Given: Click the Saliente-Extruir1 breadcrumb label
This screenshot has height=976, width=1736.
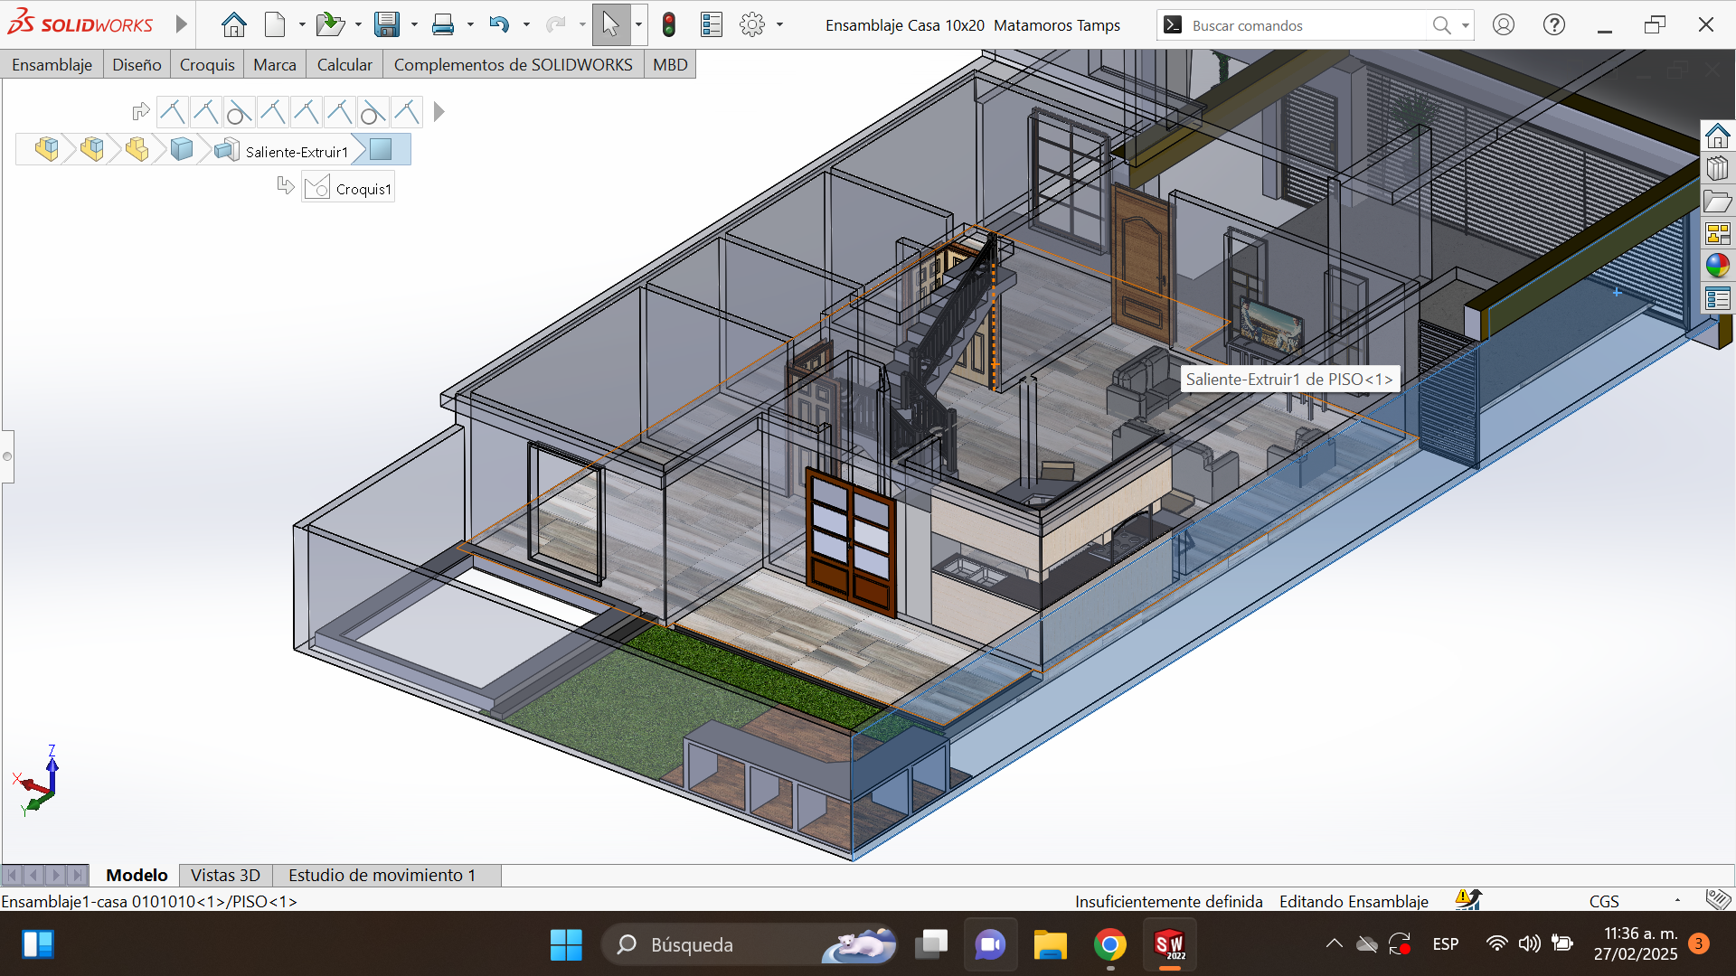Looking at the screenshot, I should [x=297, y=152].
